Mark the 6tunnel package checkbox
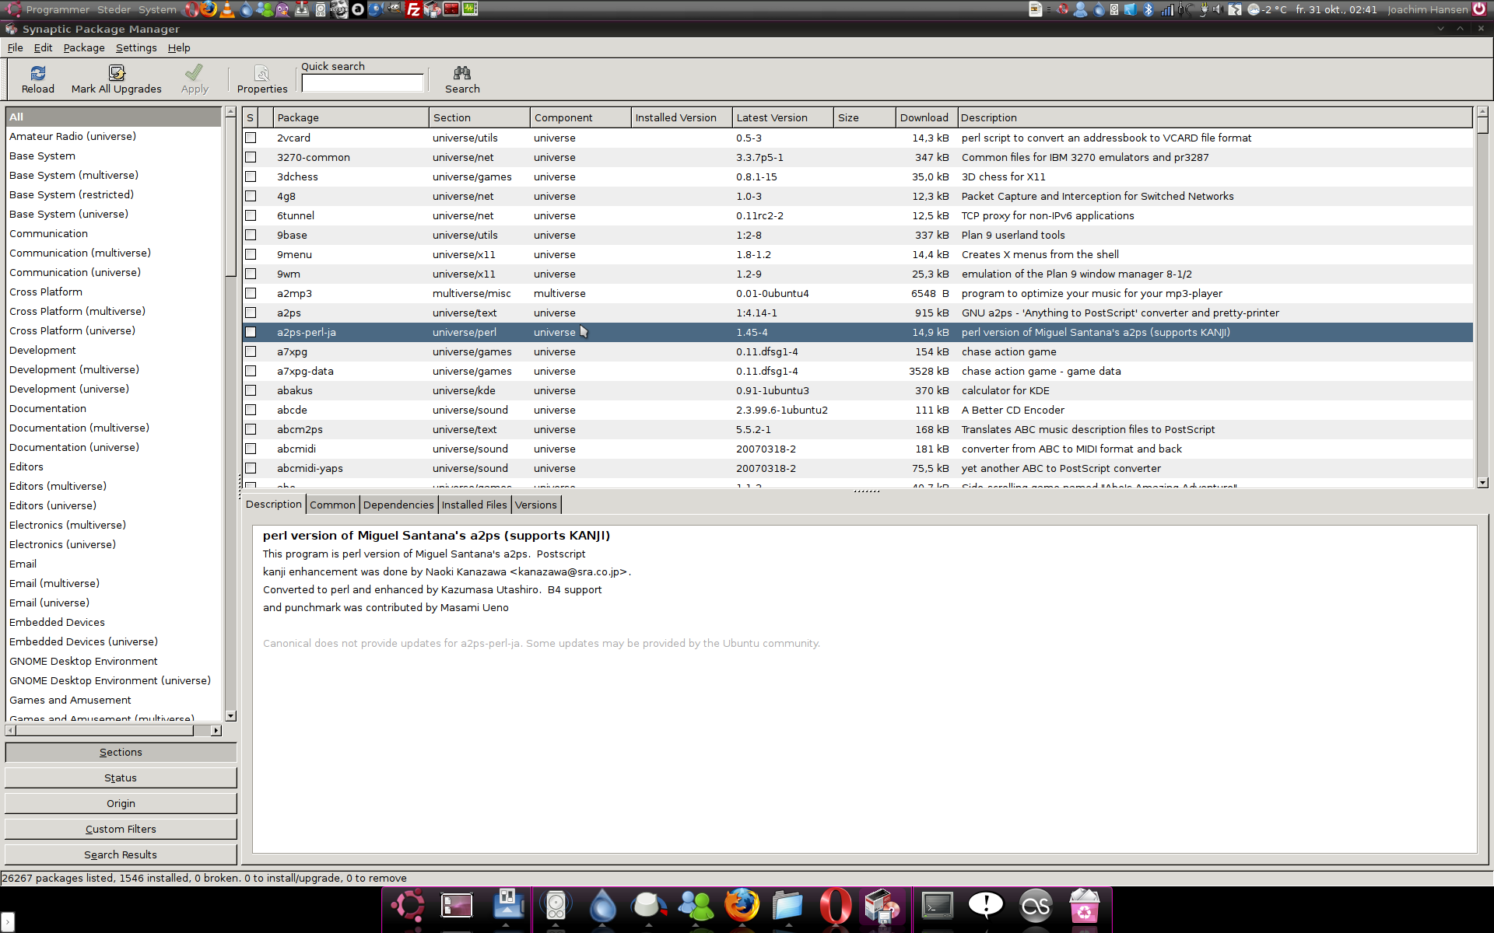Screen dimensions: 1494x933 pyautogui.click(x=251, y=215)
